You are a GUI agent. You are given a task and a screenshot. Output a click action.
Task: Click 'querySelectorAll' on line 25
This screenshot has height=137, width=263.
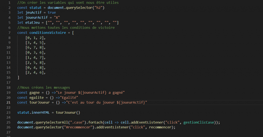(52, 122)
